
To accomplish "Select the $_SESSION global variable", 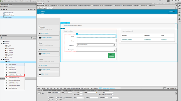I will point(11,48).
